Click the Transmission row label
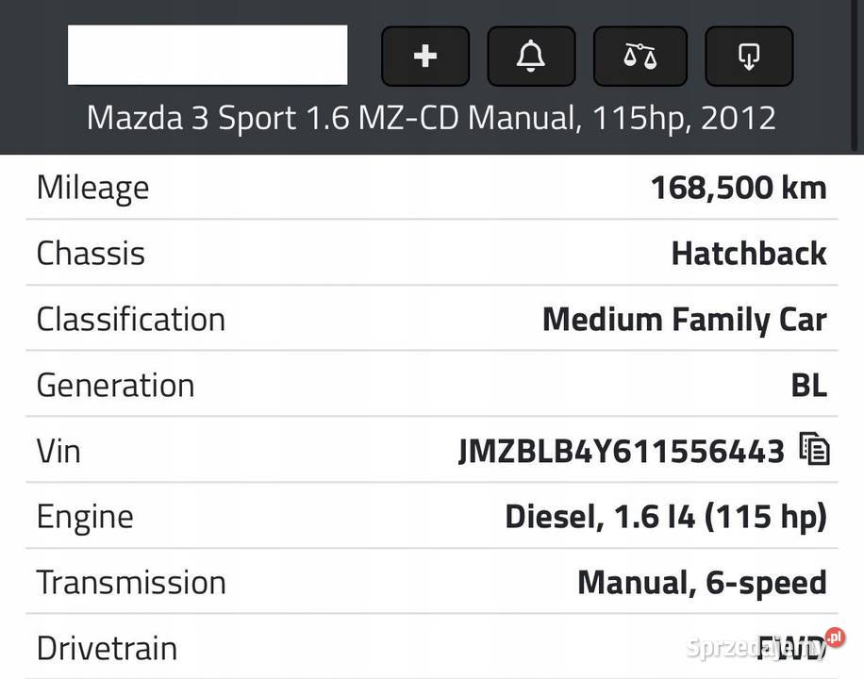The width and height of the screenshot is (864, 679). click(x=131, y=583)
